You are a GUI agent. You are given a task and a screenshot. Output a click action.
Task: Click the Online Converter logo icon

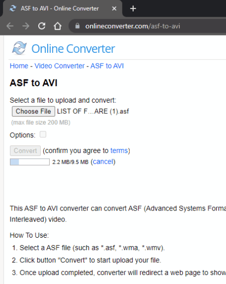click(19, 48)
